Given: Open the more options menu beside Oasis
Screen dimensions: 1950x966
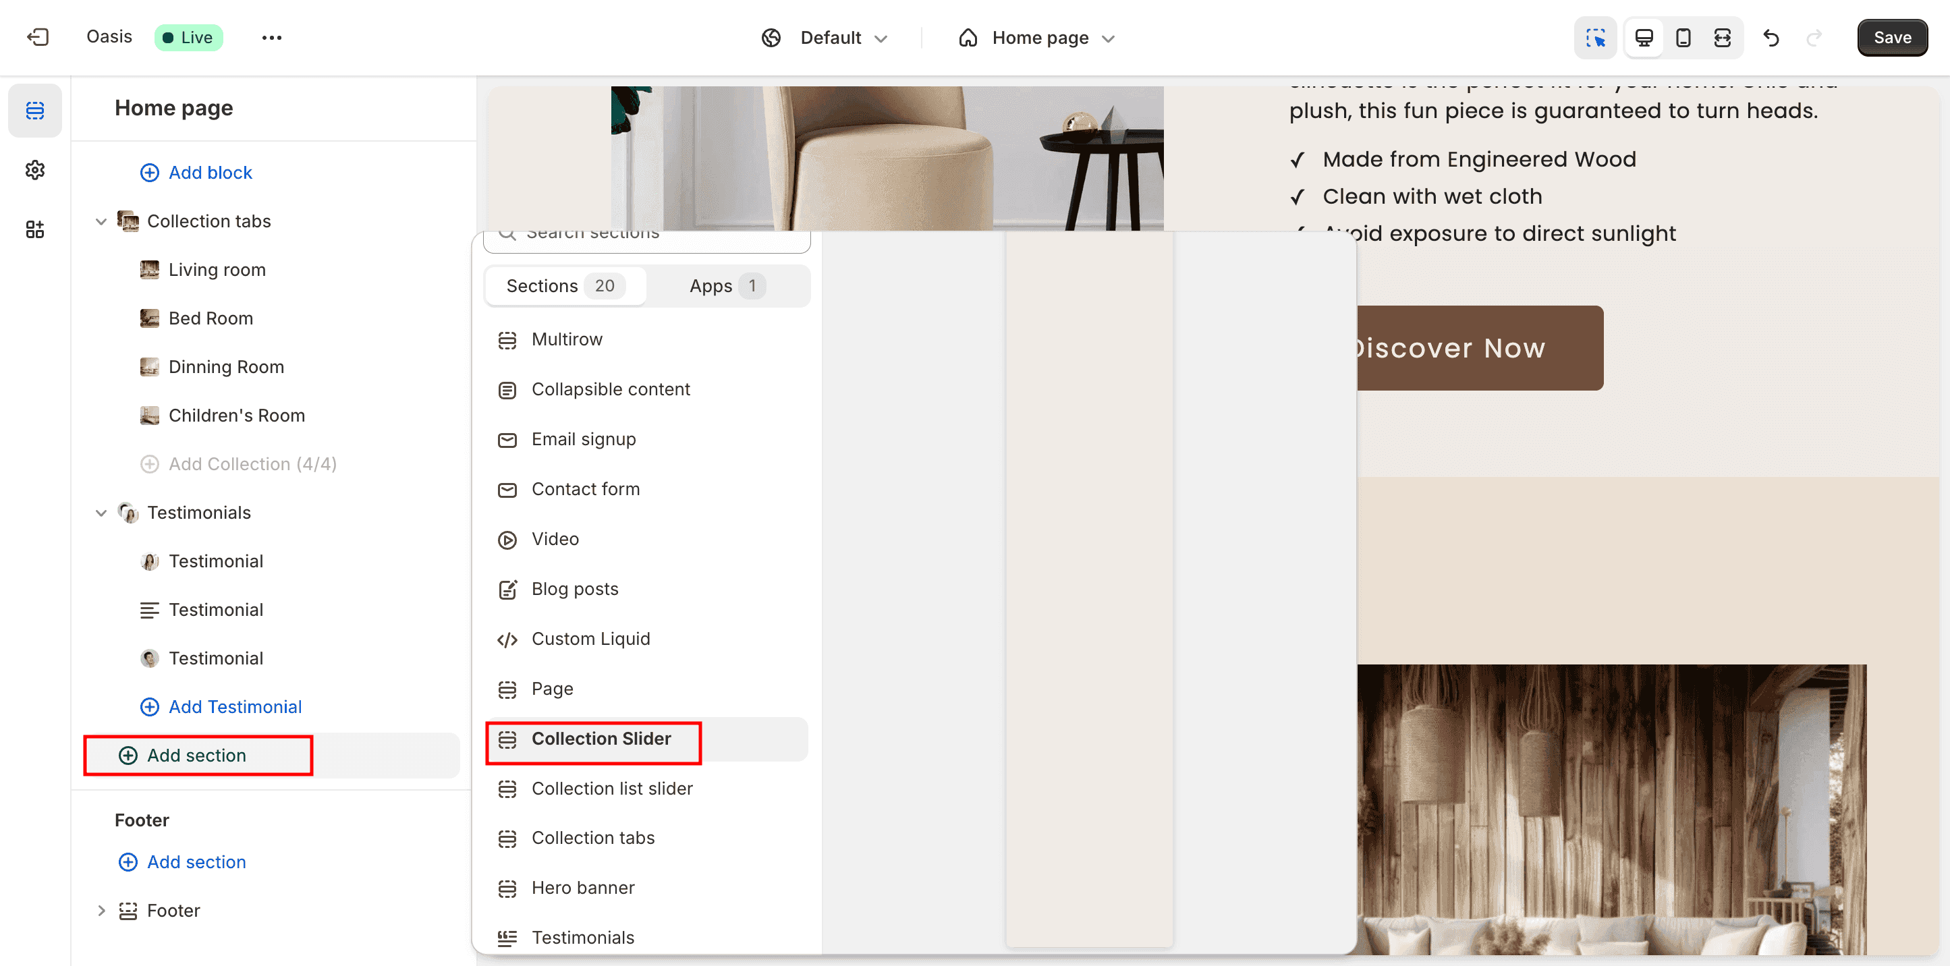Looking at the screenshot, I should pos(272,37).
